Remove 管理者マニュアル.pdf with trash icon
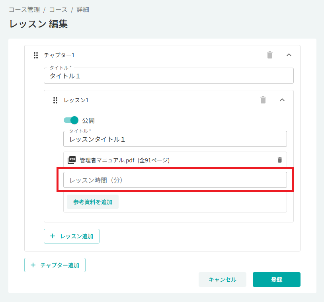 [x=279, y=160]
